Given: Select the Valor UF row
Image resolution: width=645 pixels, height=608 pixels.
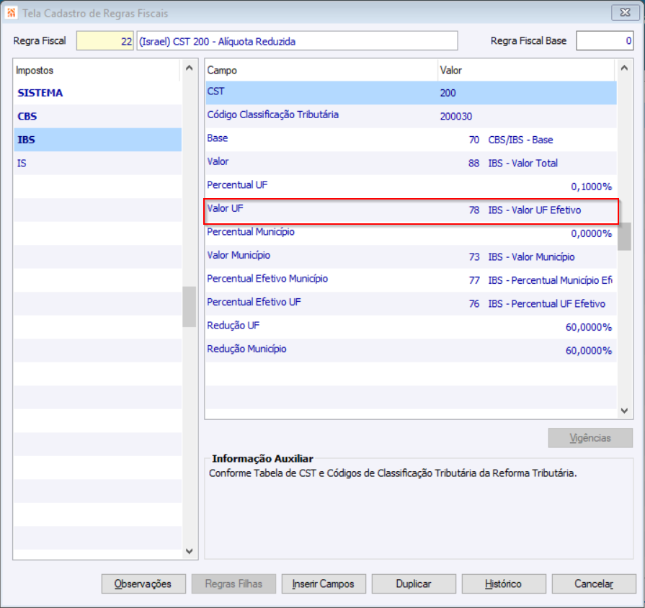Looking at the screenshot, I should [x=411, y=210].
